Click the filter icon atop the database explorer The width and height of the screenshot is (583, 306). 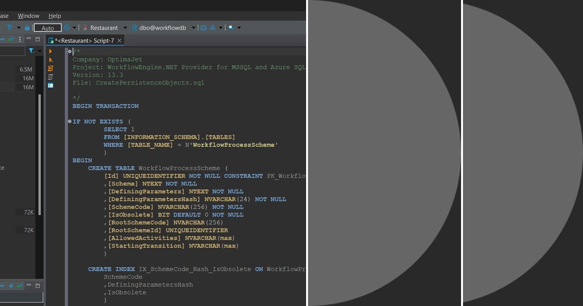click(x=31, y=51)
